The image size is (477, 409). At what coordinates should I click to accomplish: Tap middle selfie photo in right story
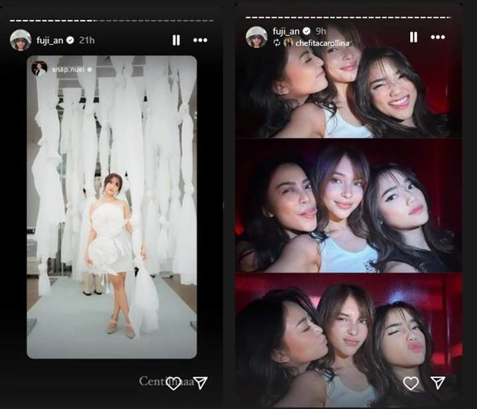coord(349,205)
